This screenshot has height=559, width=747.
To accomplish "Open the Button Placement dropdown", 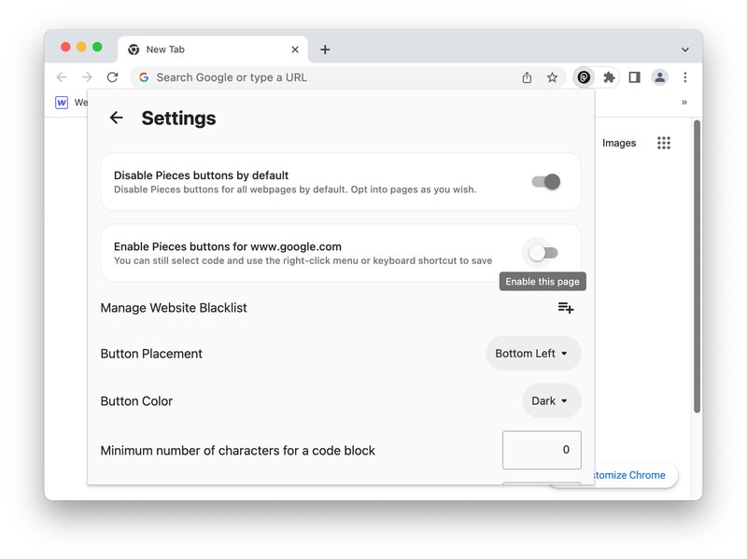I will coord(533,353).
